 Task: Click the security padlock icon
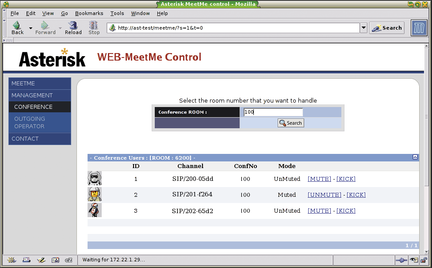point(424,260)
